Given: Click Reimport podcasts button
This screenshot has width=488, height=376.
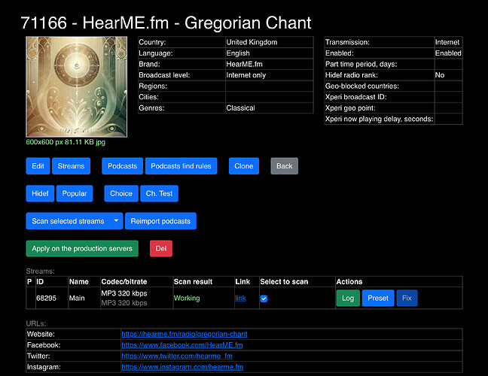Looking at the screenshot, I should (160, 221).
